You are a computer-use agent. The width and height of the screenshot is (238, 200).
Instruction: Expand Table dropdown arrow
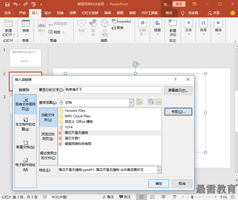pyautogui.click(x=26, y=35)
